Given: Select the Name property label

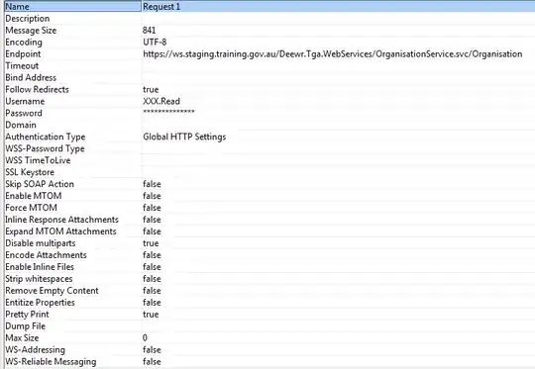Looking at the screenshot, I should (x=18, y=7).
